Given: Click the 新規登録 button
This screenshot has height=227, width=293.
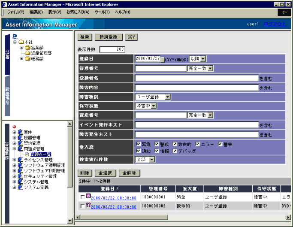Looking at the screenshot, I should point(109,37).
